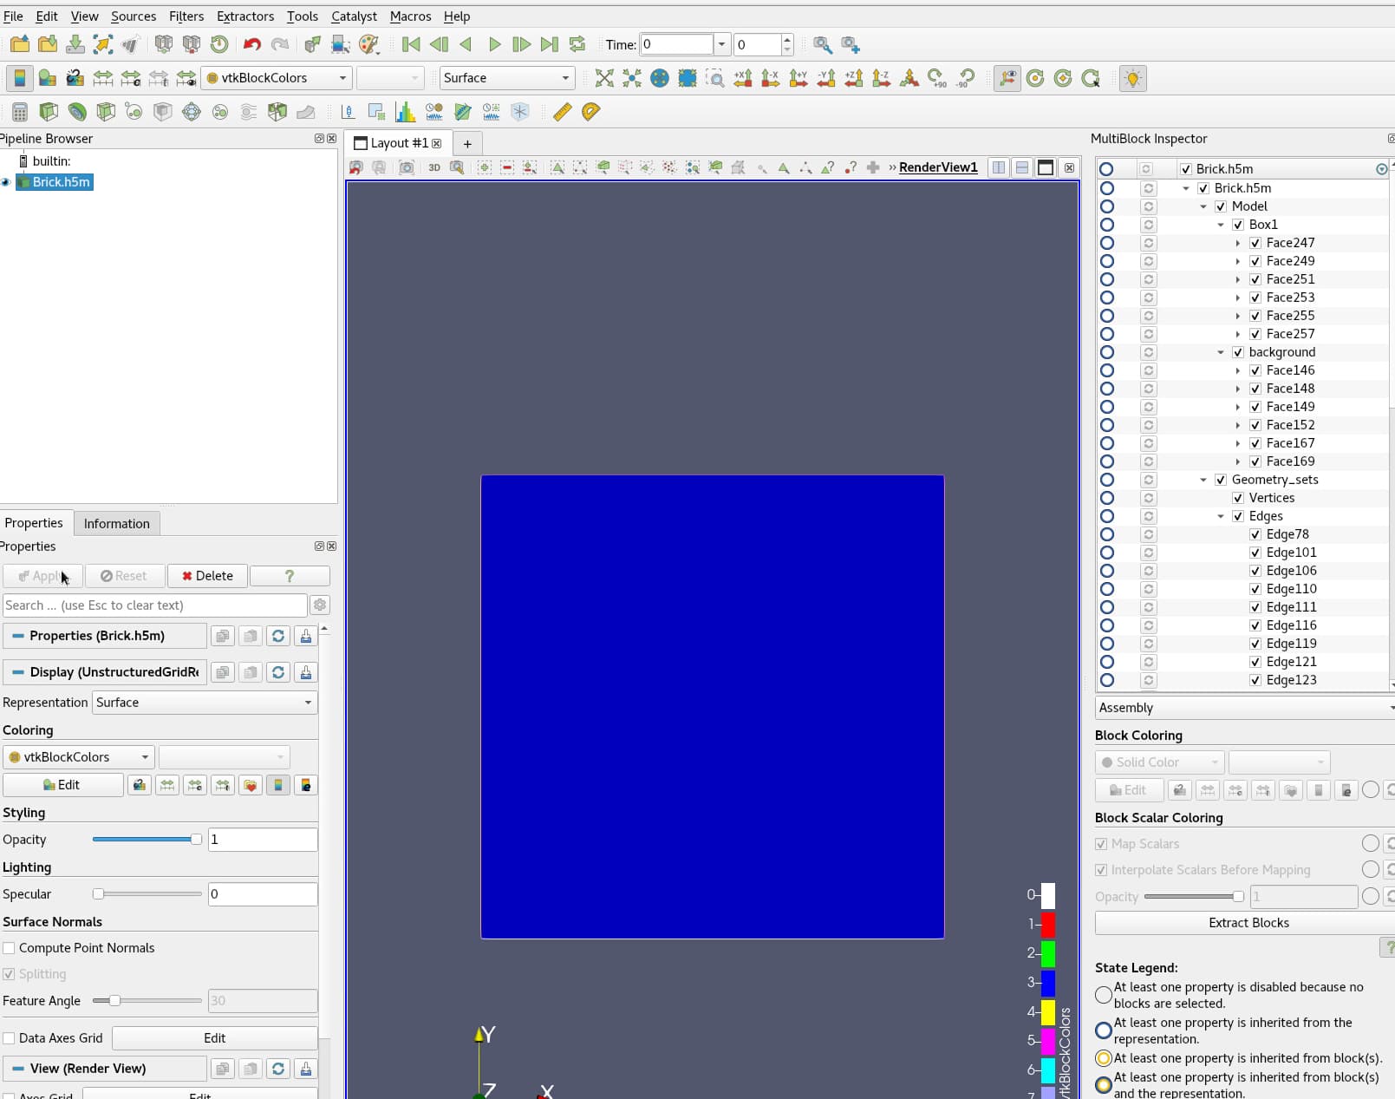This screenshot has width=1395, height=1099.
Task: Collapse the background tree node
Action: (x=1221, y=352)
